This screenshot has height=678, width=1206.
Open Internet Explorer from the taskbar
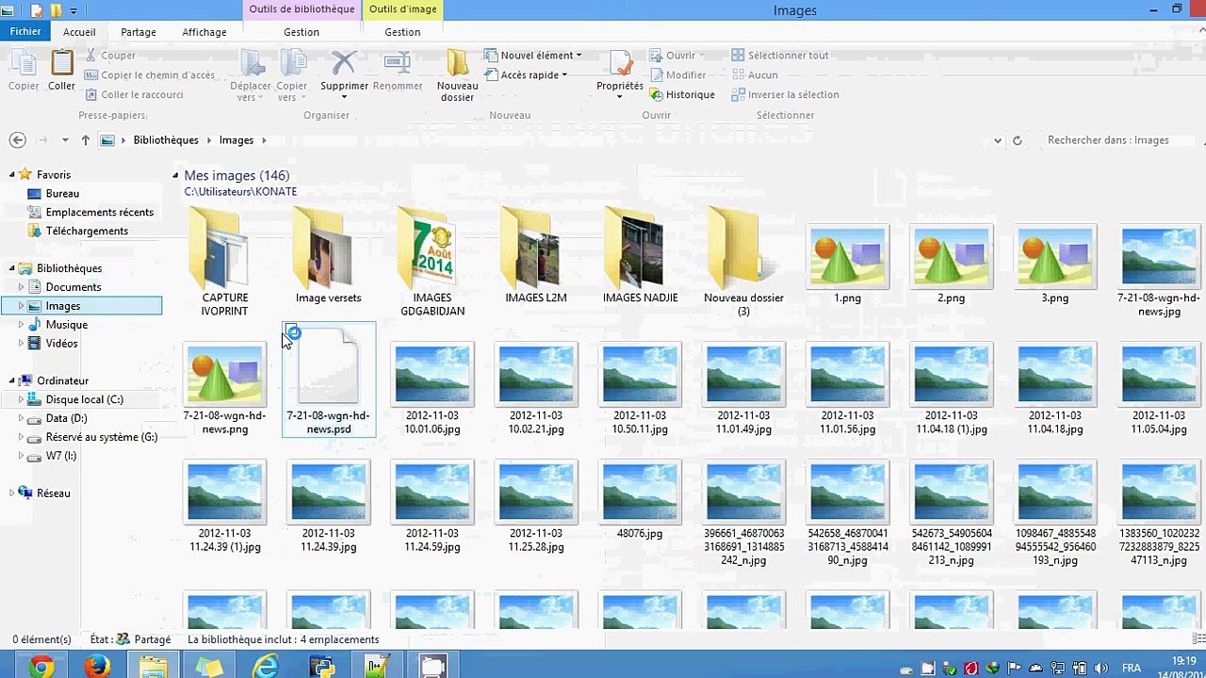click(x=266, y=667)
